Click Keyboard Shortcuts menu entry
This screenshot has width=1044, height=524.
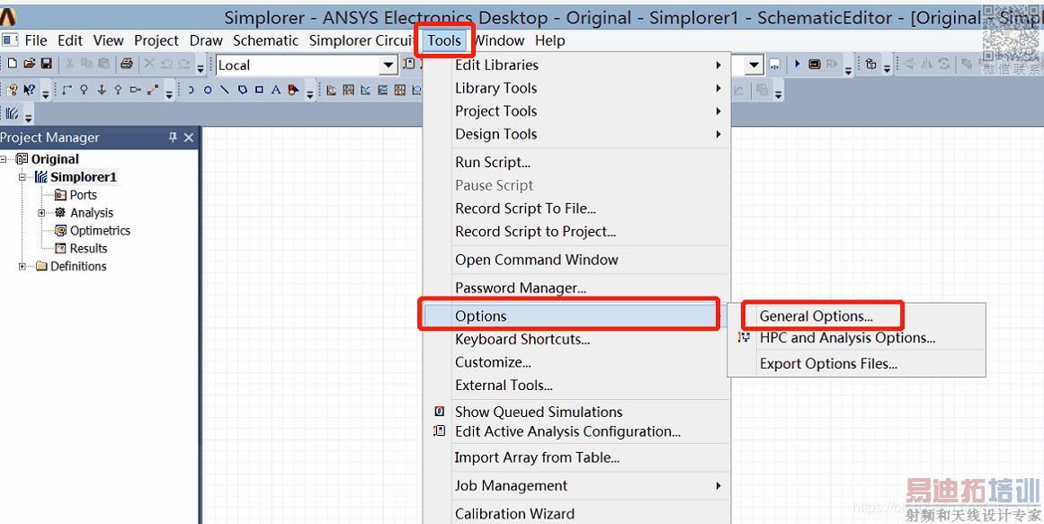[522, 339]
